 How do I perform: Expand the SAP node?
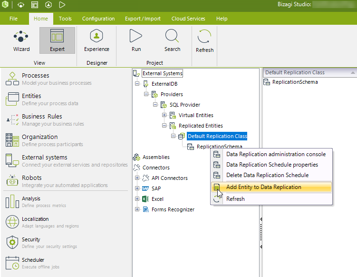tap(137, 188)
